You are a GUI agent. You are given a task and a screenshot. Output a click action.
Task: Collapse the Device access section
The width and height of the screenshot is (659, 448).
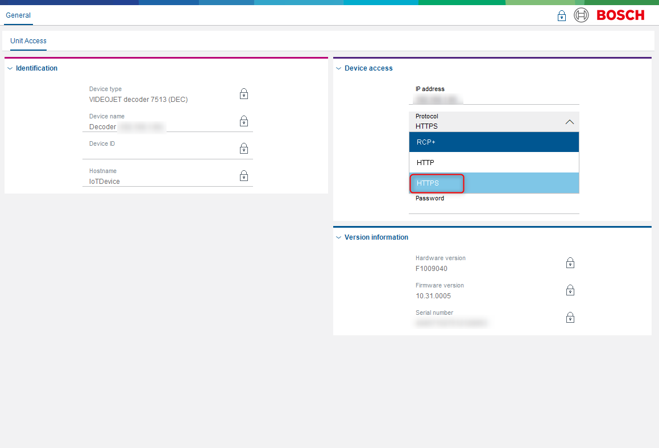point(339,68)
